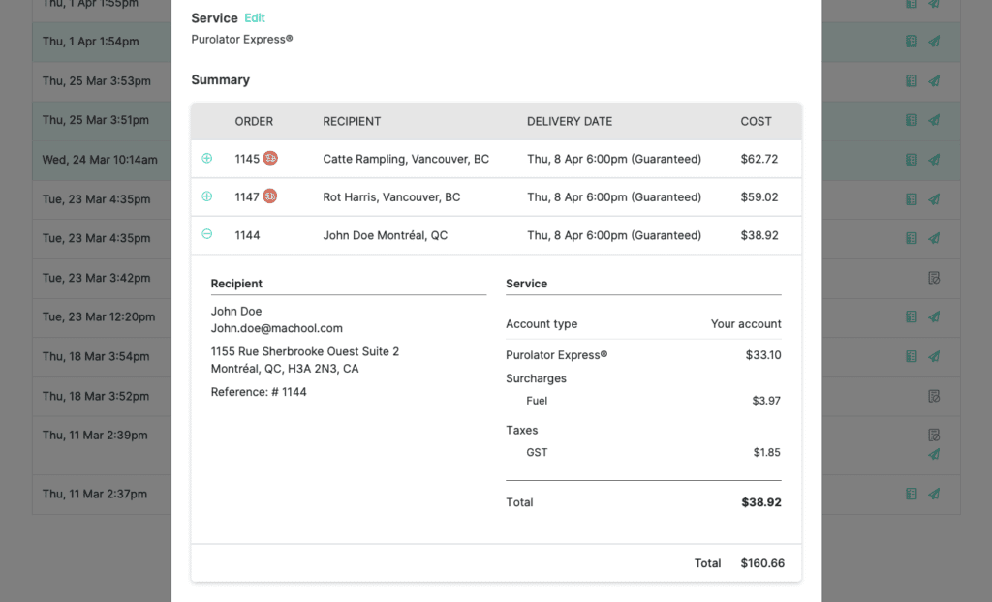Click the paper plane send icon on the Thu 1 Apr 1:54pm row

[932, 42]
